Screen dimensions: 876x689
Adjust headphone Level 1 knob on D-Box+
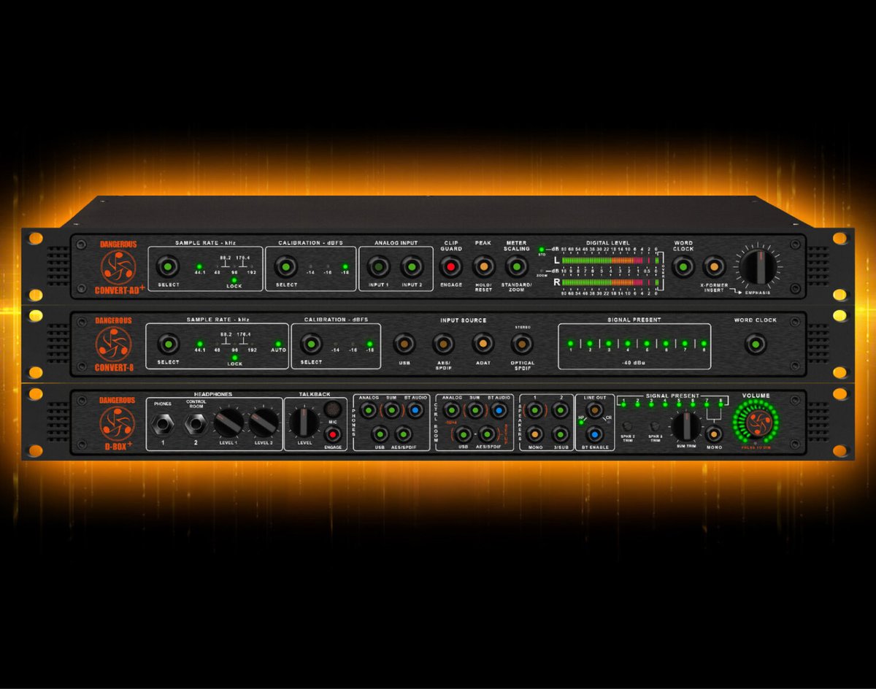click(229, 423)
